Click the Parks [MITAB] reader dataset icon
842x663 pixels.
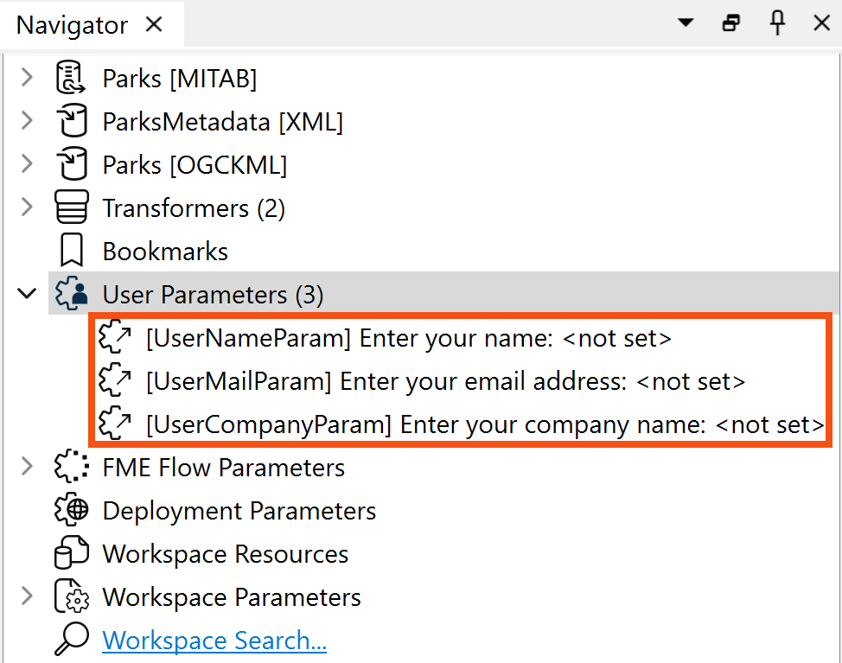70,77
